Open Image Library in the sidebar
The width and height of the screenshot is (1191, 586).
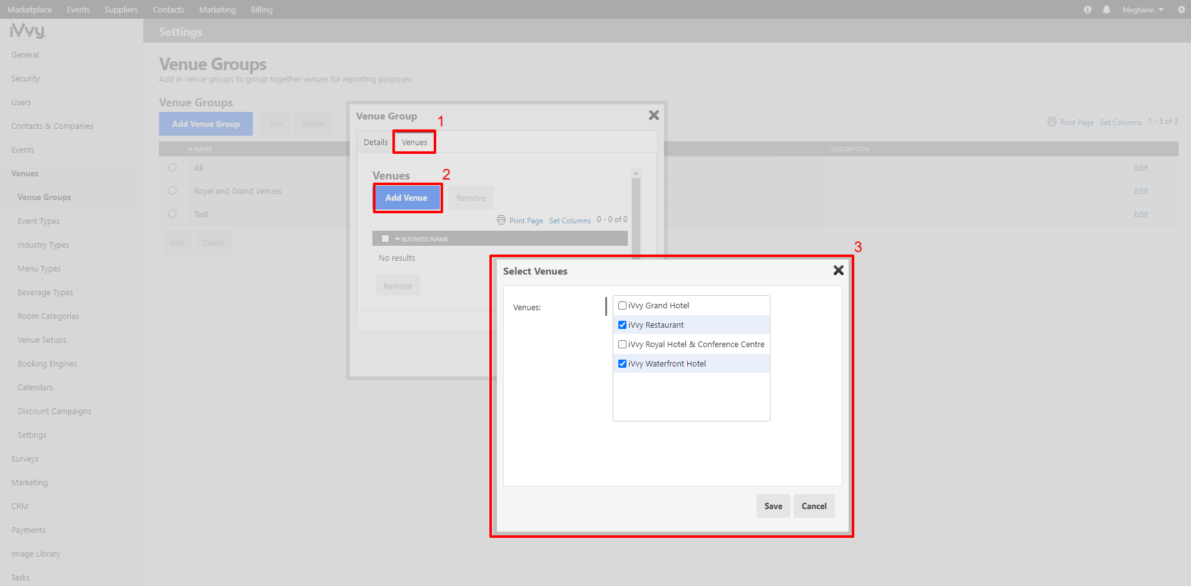point(36,553)
